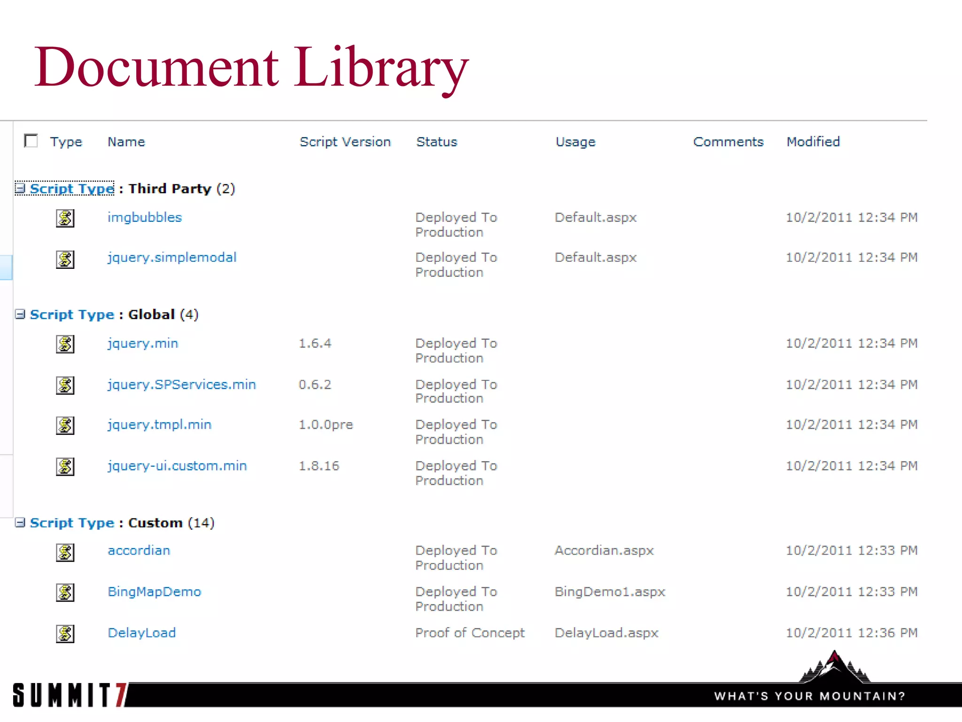Click the script file icon beside imgbubbles
This screenshot has height=722, width=962.
click(65, 218)
